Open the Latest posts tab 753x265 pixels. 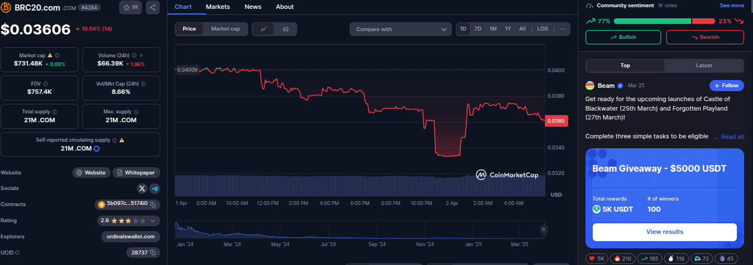click(703, 66)
